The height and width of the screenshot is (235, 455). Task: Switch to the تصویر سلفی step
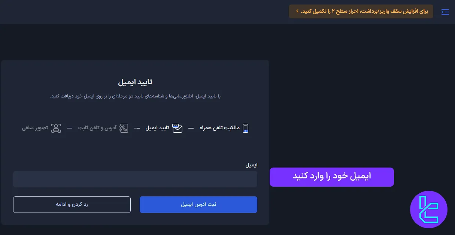click(x=35, y=128)
